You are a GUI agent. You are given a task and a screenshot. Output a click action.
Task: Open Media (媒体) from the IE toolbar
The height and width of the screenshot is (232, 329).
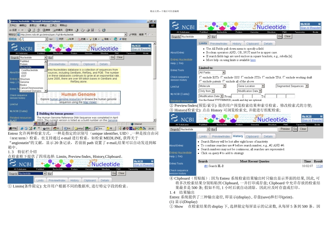coord(69,30)
